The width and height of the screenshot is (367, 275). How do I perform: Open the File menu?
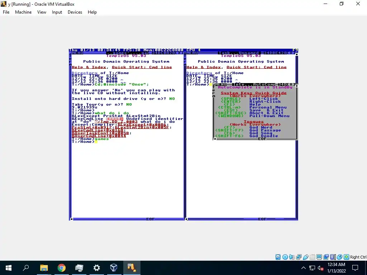tap(6, 12)
